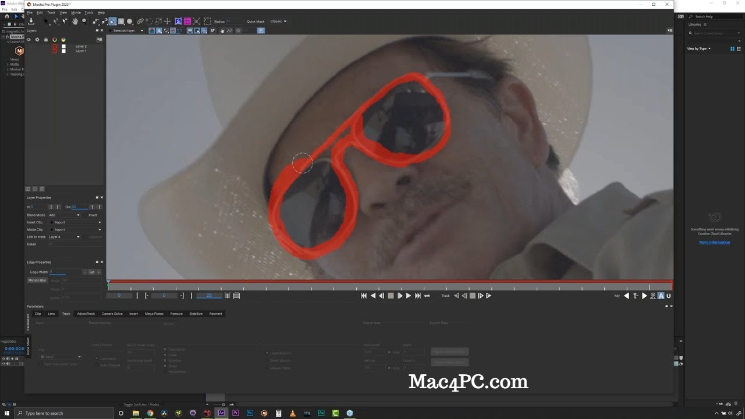
Task: Click the Save project download-arrow icon
Action: click(31, 21)
